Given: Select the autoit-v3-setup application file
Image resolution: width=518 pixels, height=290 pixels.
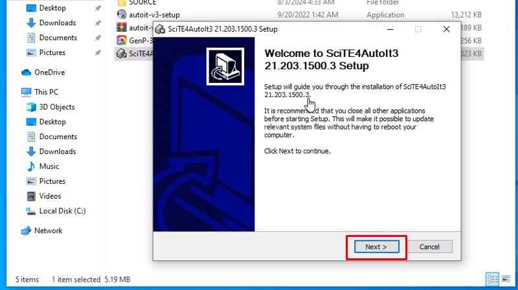Looking at the screenshot, I should tap(154, 14).
